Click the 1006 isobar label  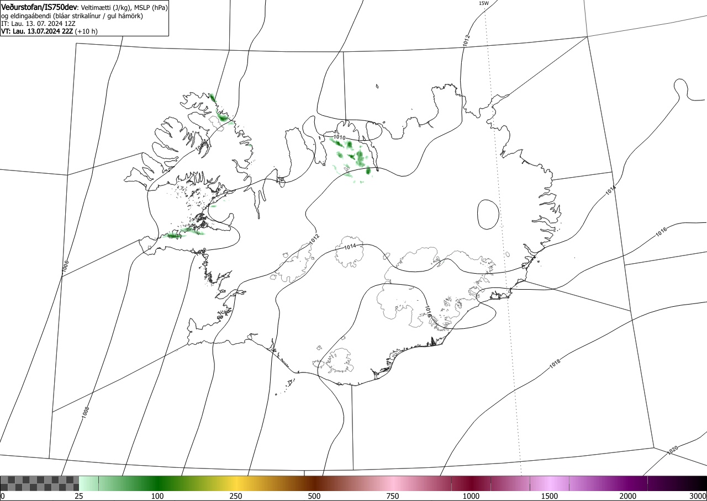tap(66, 267)
